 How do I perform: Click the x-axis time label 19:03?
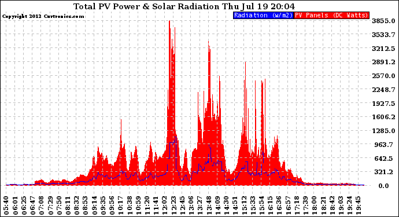pos(341,205)
